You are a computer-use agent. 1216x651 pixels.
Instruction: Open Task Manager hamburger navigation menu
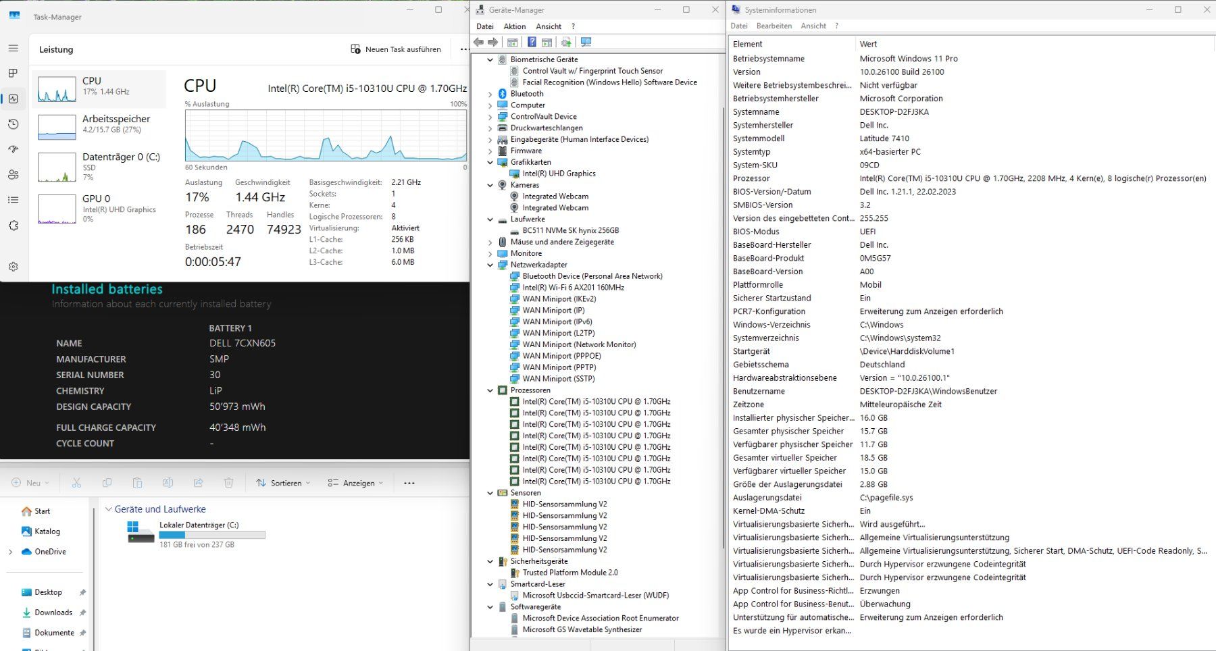(13, 49)
